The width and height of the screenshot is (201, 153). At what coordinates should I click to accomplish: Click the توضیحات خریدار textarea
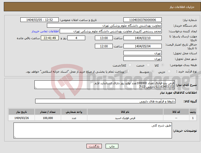click(x=93, y=130)
